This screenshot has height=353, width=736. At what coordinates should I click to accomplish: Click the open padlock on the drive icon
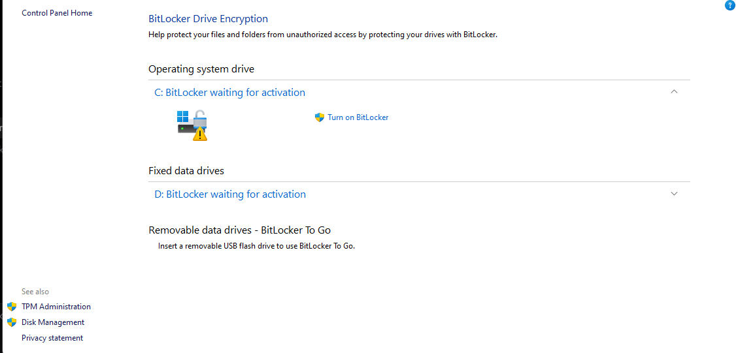(x=200, y=119)
